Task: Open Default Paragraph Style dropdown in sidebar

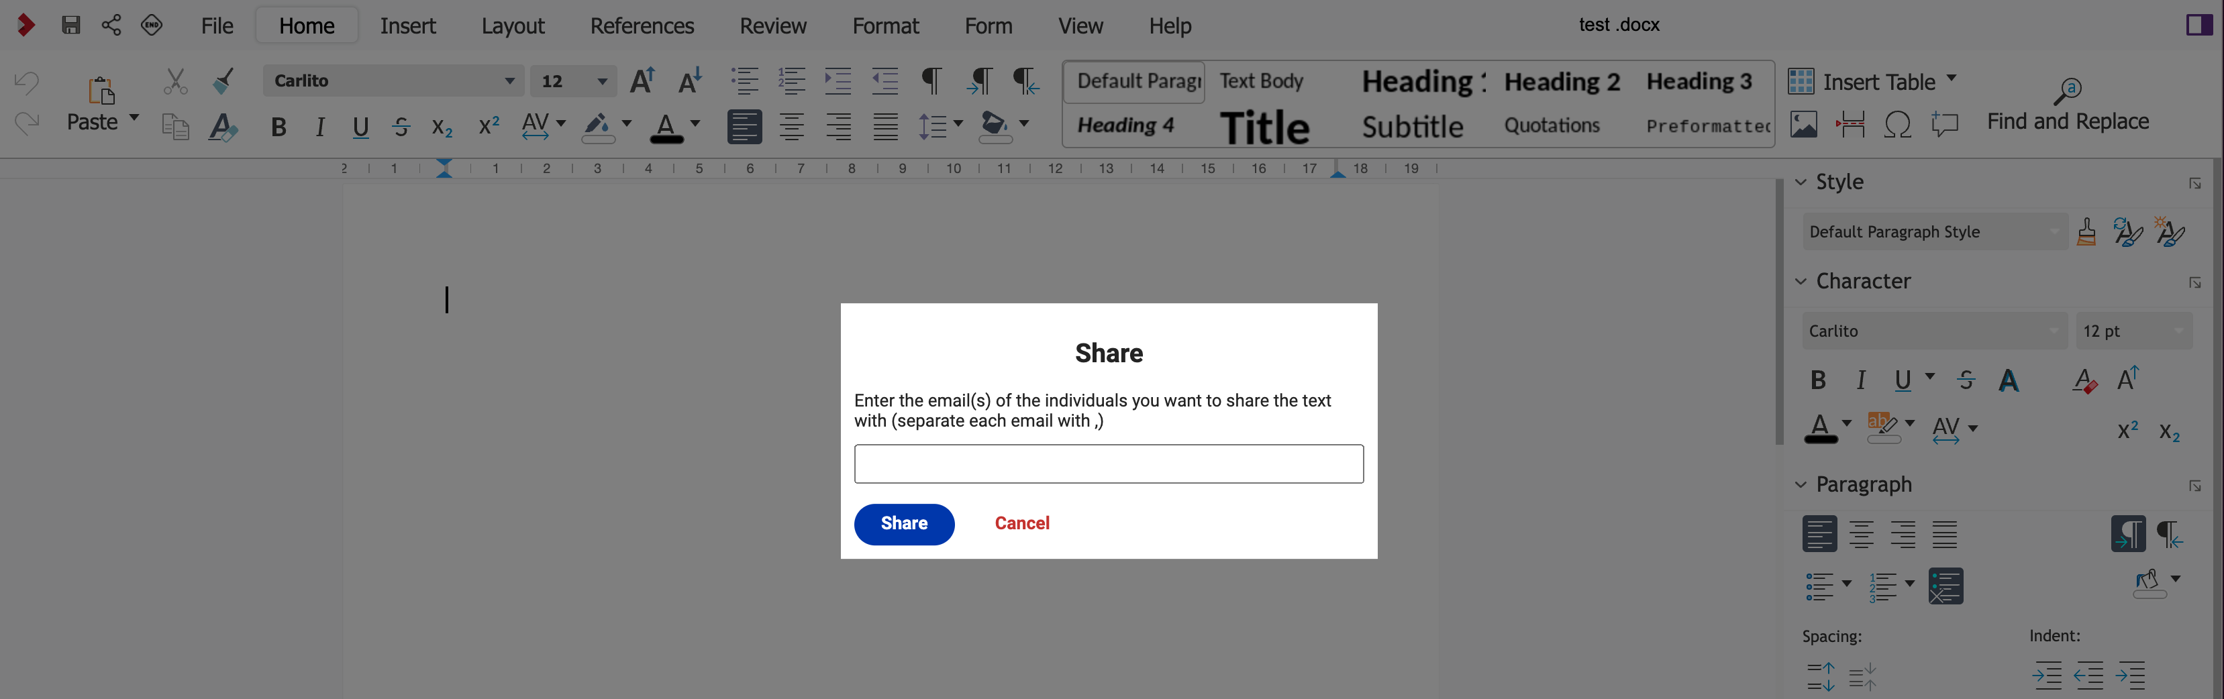Action: click(2054, 231)
